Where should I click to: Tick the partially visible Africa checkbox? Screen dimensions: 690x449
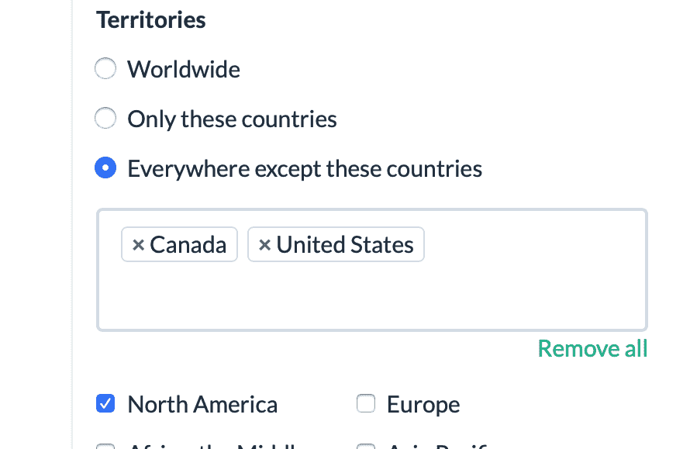tap(105, 447)
